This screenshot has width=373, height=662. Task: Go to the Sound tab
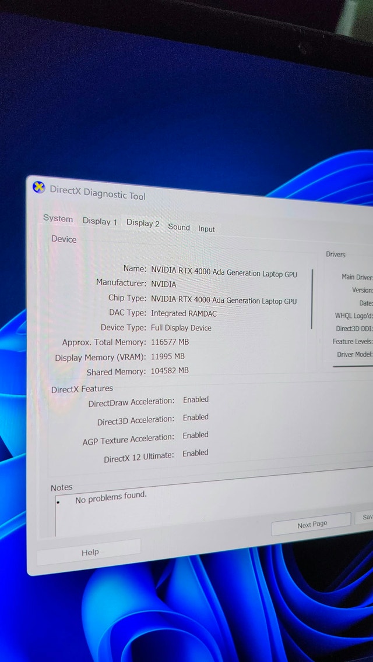(x=179, y=227)
